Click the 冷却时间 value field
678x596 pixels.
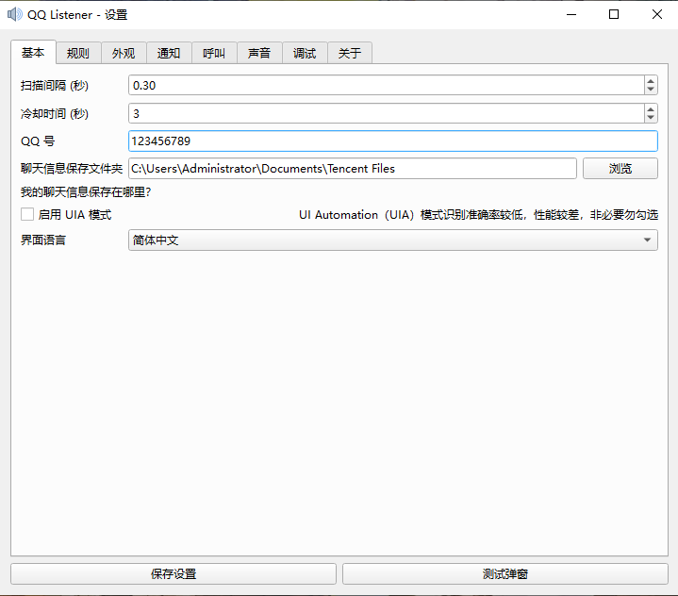click(386, 114)
